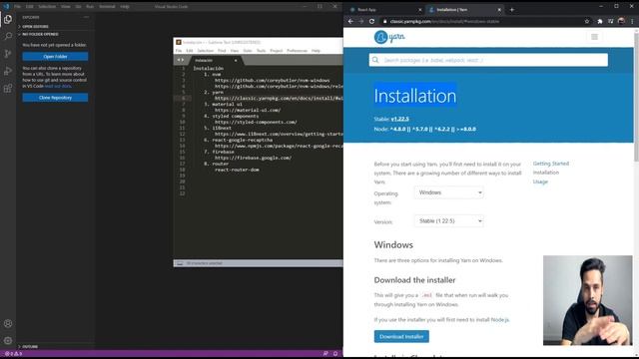Viewport: 639px width, 359px height.
Task: Click the Open Folder button
Action: (55, 57)
